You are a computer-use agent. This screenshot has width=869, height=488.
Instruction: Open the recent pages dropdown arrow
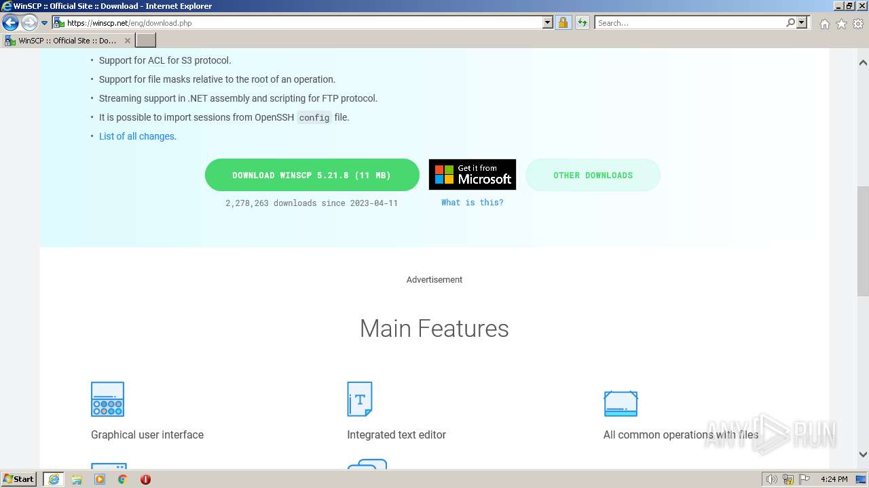[x=44, y=23]
